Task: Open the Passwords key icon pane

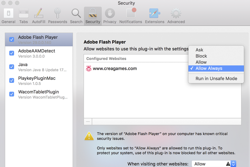Action: tap(57, 16)
